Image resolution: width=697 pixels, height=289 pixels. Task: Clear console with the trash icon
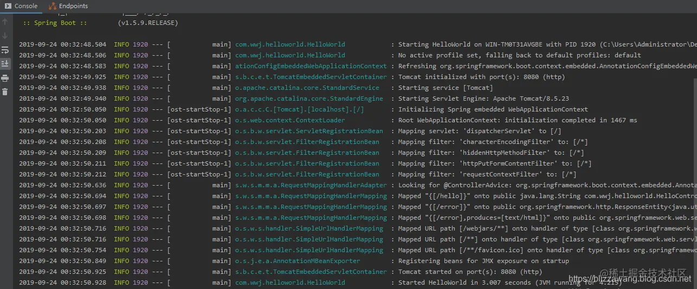5,91
